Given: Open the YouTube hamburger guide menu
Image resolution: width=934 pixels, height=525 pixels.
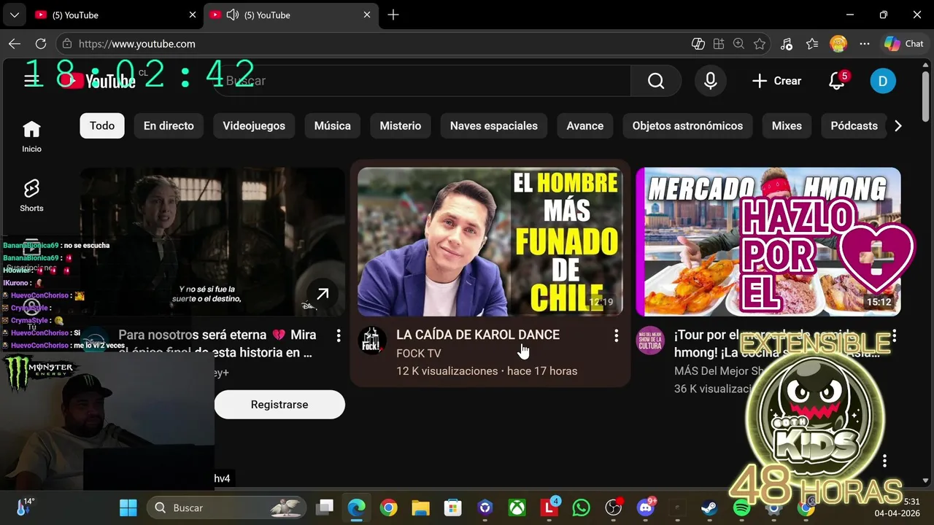Looking at the screenshot, I should click(31, 81).
